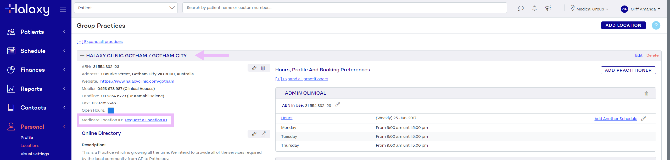Open the announcements megaphone icon
The image size is (670, 160).
(548, 8)
